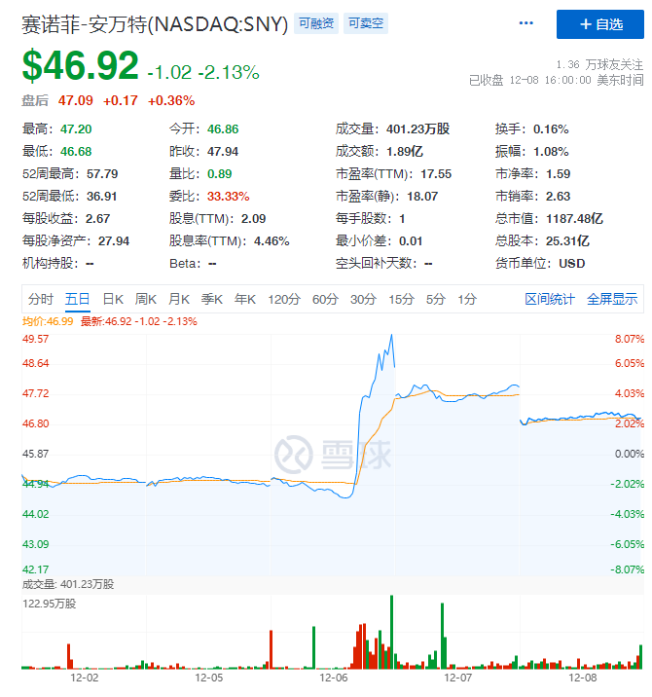The image size is (652, 697).
Task: Select the 五日 chart tab
Action: pos(78,299)
